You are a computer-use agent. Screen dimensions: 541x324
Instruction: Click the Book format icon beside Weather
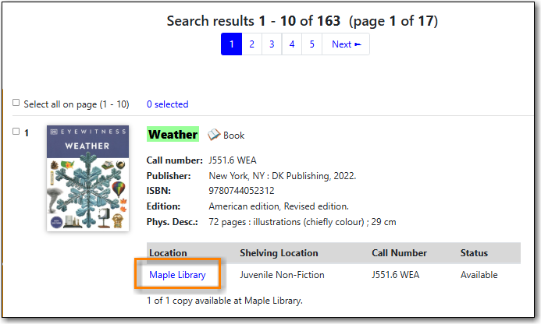click(214, 135)
